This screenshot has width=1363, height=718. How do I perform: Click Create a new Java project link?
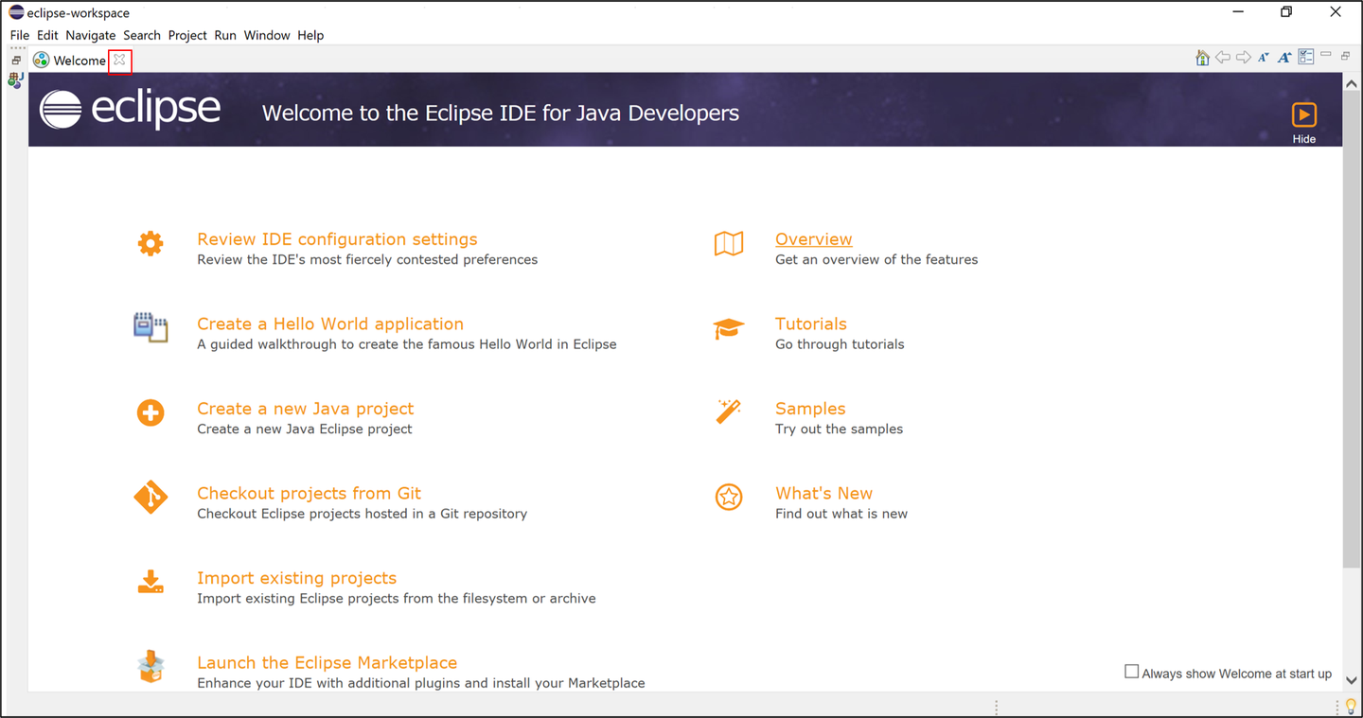tap(306, 409)
